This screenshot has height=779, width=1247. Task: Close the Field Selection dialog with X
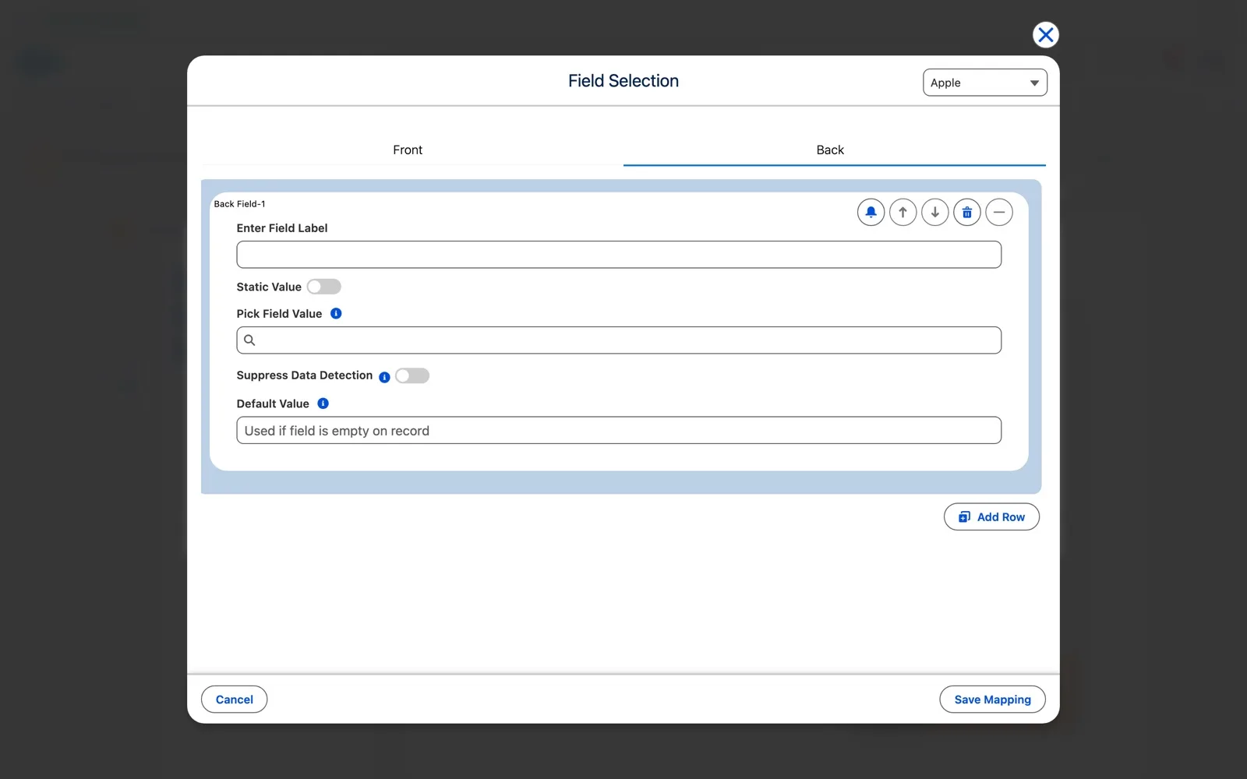pos(1045,35)
